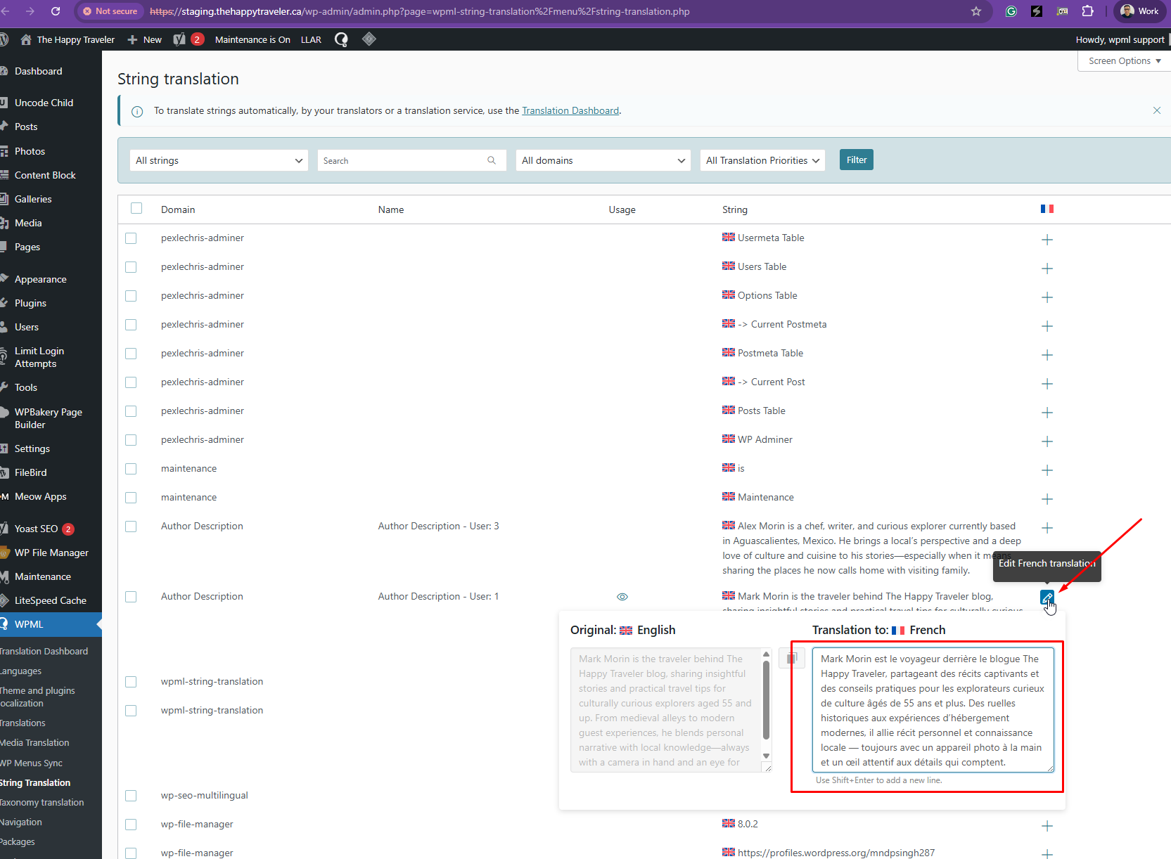Open Translation Dashboard submenu item
The height and width of the screenshot is (859, 1171).
click(44, 651)
